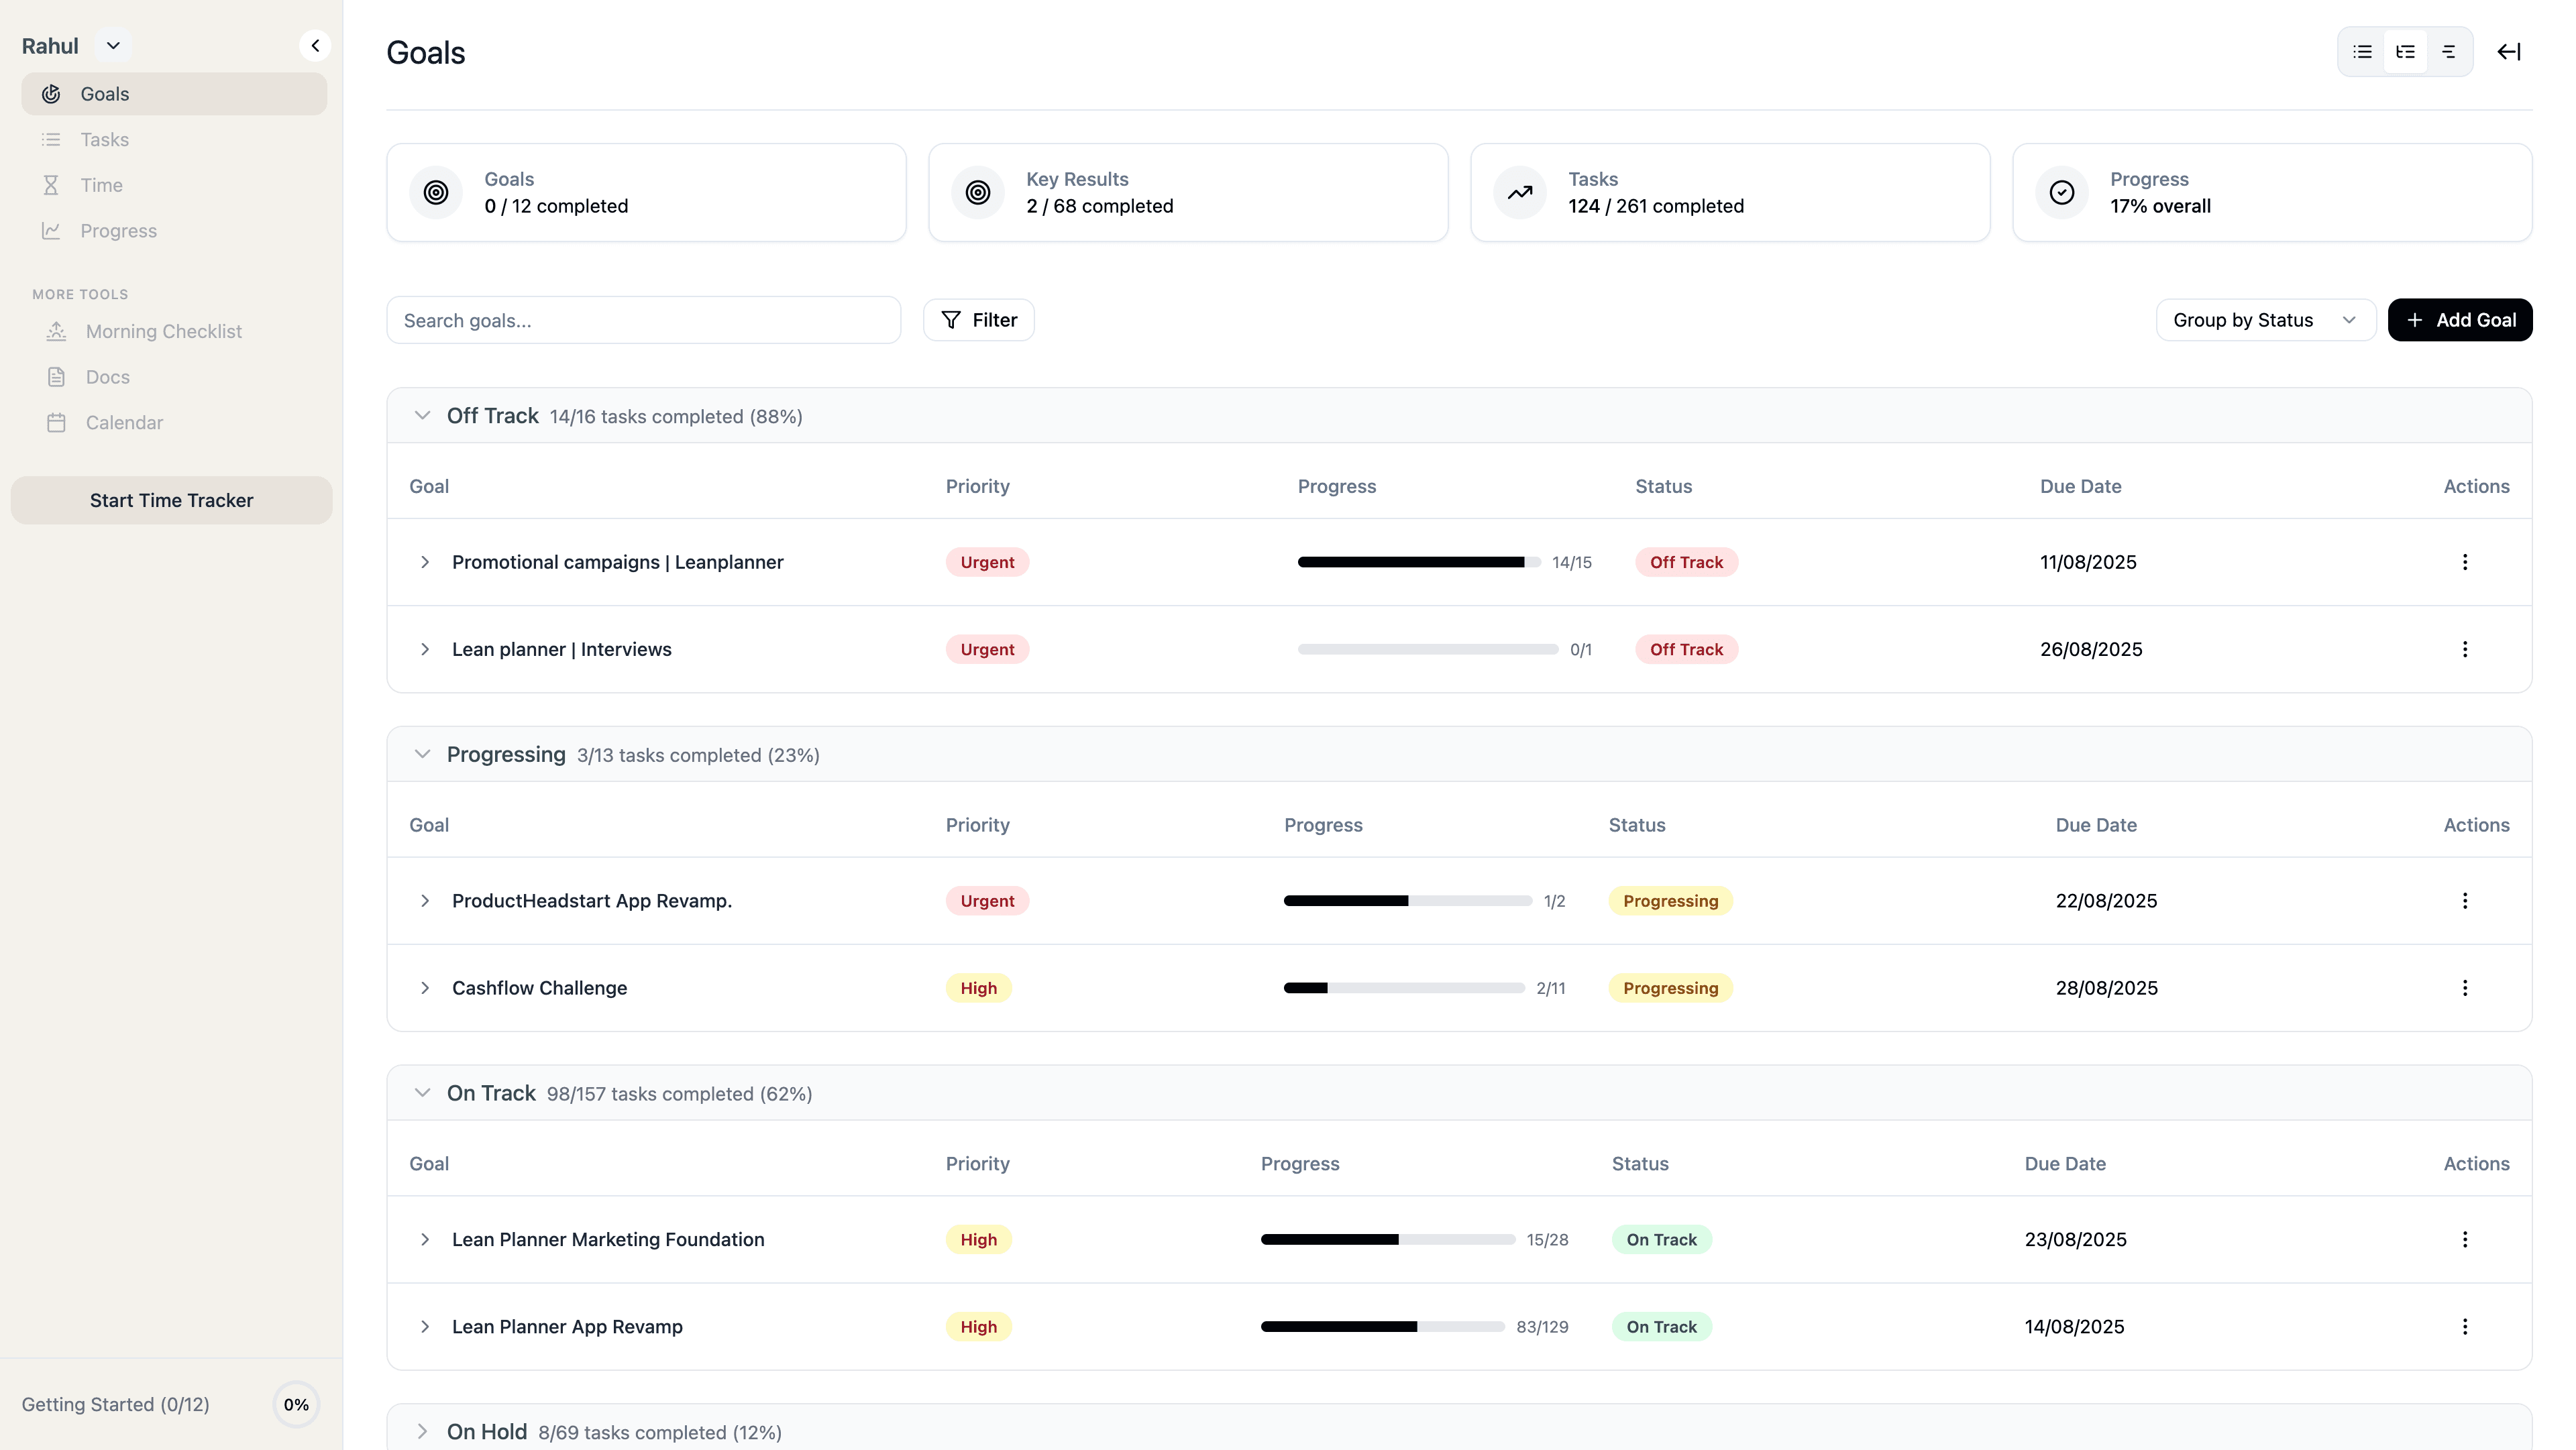Open the Time section in the sidebar
Viewport: 2576px width, 1450px height.
101,185
